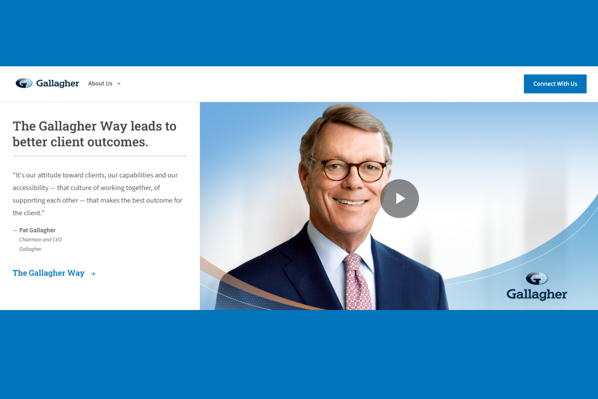The width and height of the screenshot is (598, 399).
Task: Play the Pat Gallagher video
Action: point(400,198)
